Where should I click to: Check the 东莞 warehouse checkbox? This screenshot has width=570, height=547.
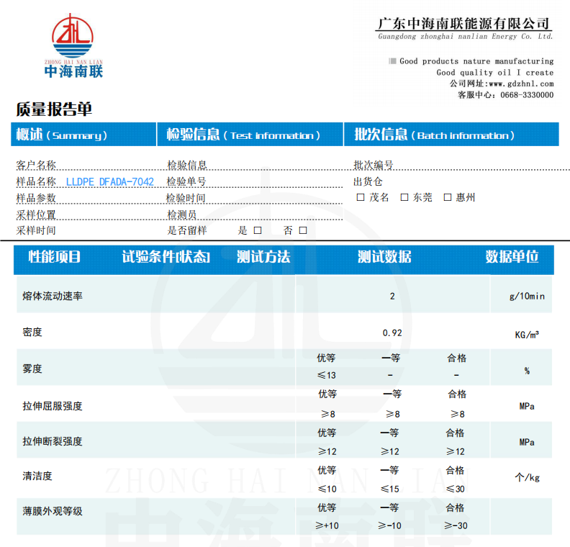[404, 197]
